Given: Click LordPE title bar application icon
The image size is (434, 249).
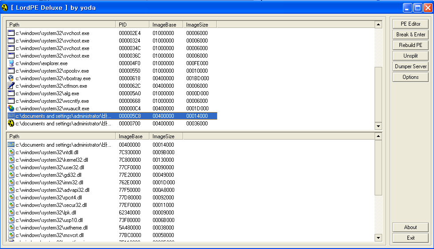Looking at the screenshot, I should click(x=5, y=8).
